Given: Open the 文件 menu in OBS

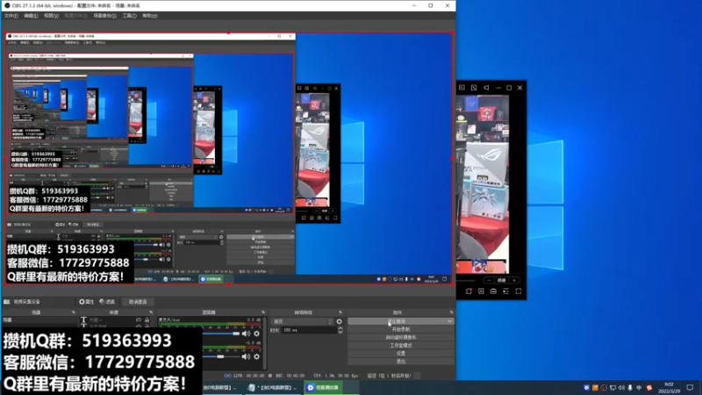Looking at the screenshot, I should click(x=11, y=16).
